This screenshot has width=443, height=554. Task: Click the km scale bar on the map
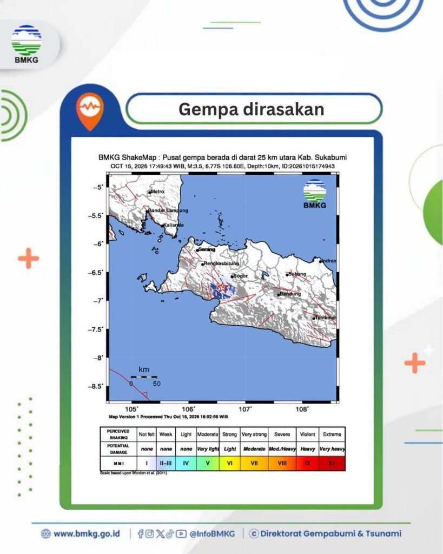click(x=144, y=377)
